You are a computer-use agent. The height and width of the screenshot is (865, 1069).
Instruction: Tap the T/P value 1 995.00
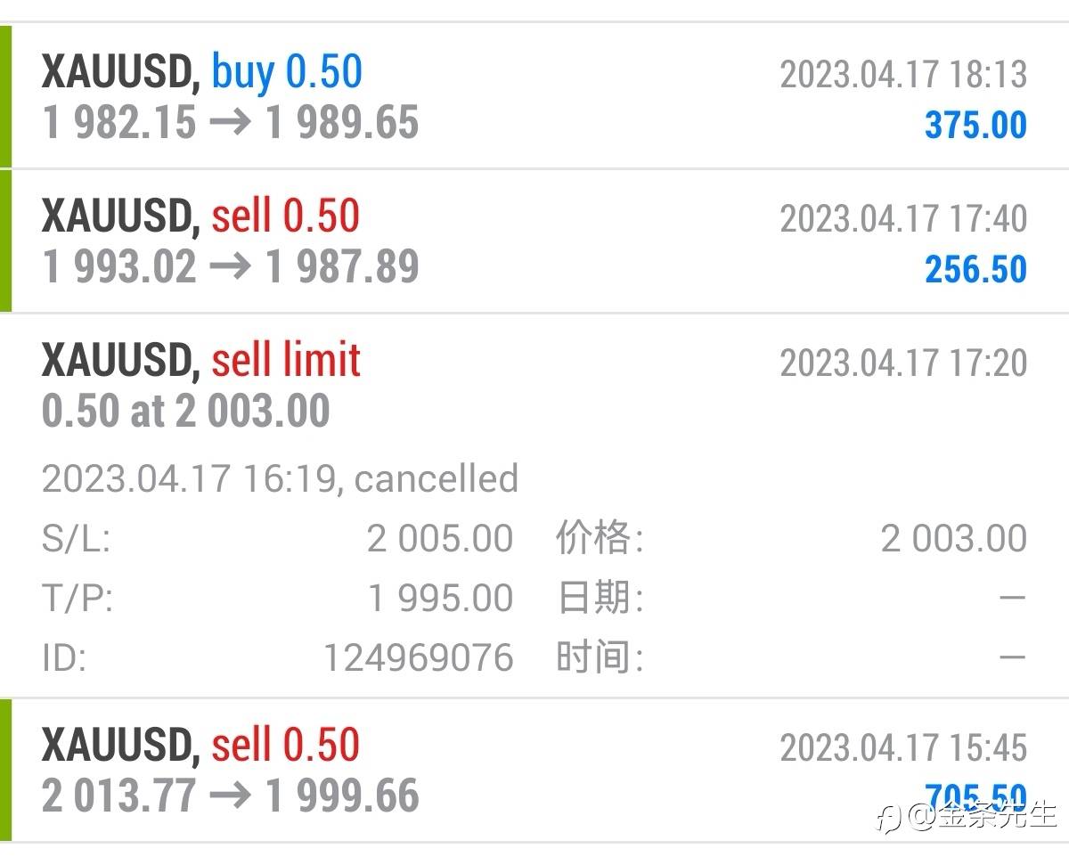[x=440, y=599]
